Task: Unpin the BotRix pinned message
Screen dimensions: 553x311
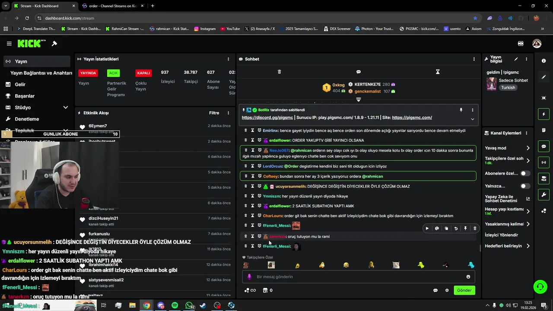Action: 461,110
